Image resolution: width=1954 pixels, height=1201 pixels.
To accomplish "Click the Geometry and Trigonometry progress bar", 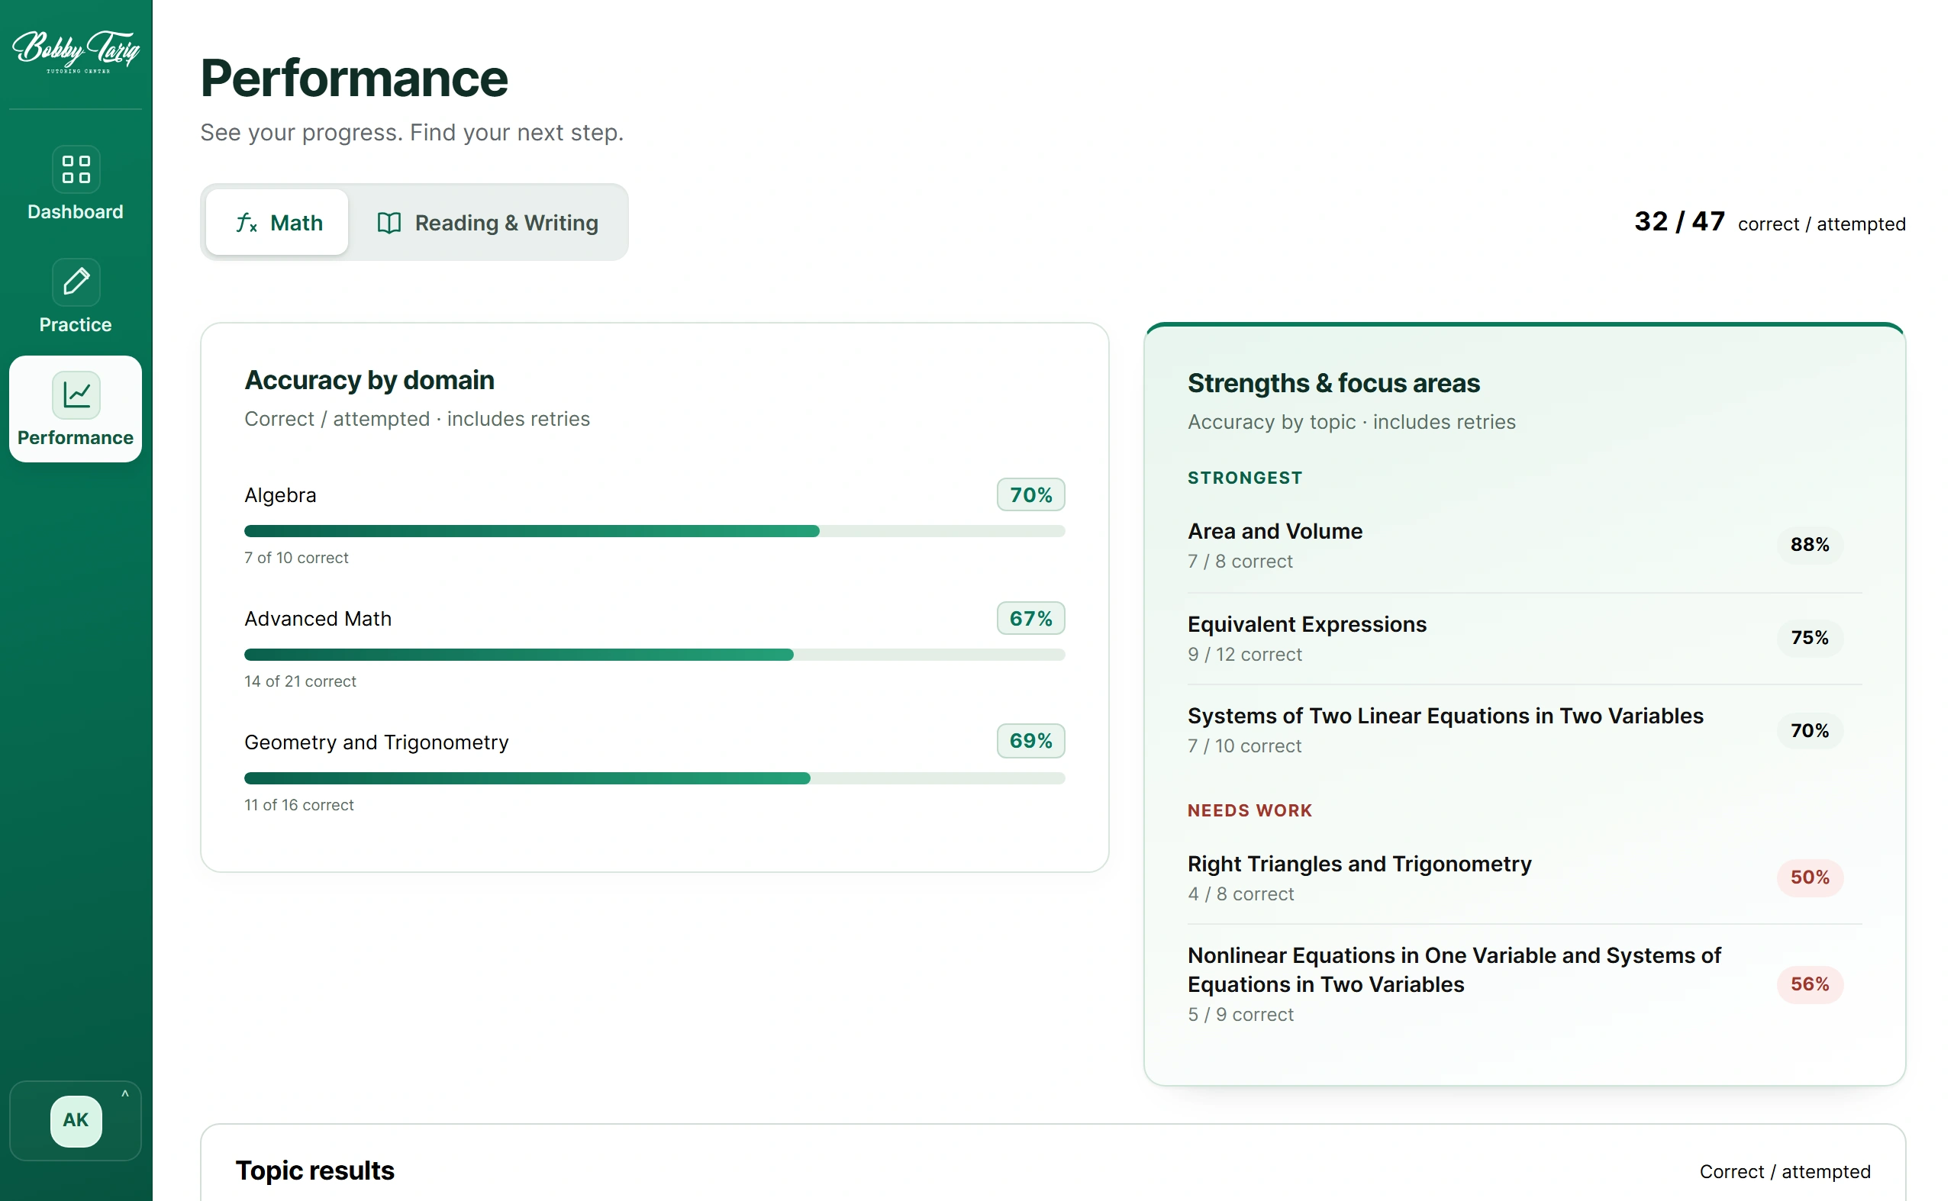I will pyautogui.click(x=655, y=778).
